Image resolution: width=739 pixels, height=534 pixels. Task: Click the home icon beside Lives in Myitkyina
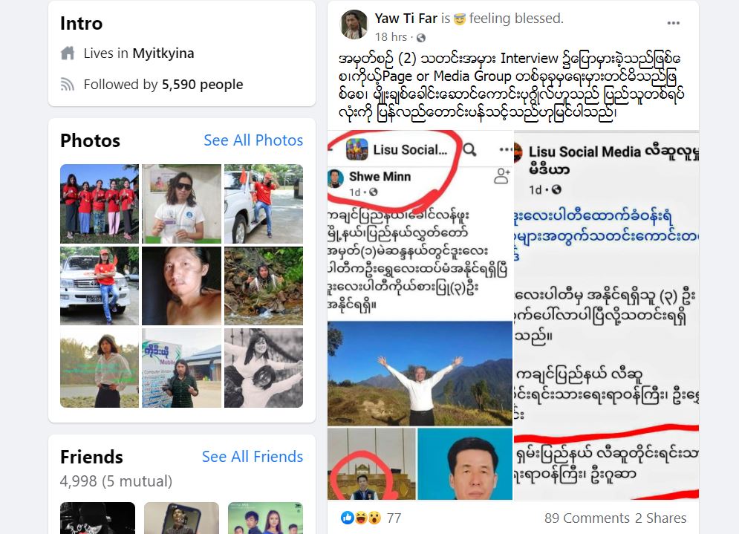[x=68, y=53]
